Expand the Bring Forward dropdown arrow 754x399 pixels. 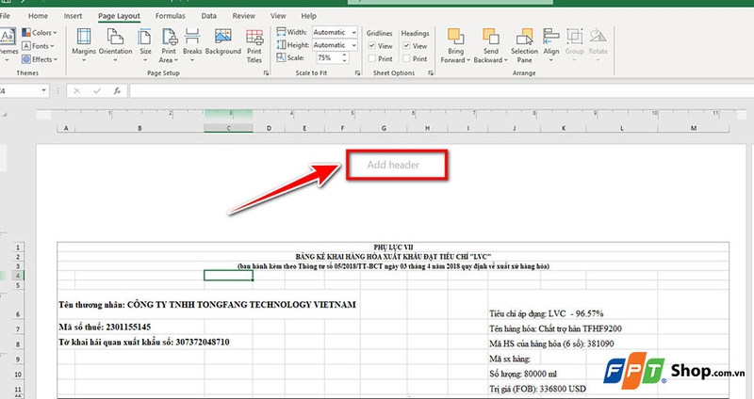tap(468, 60)
